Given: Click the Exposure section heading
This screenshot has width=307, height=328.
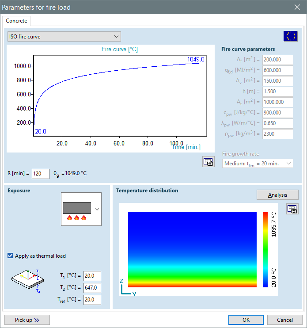Looking at the screenshot, I should tap(19, 191).
